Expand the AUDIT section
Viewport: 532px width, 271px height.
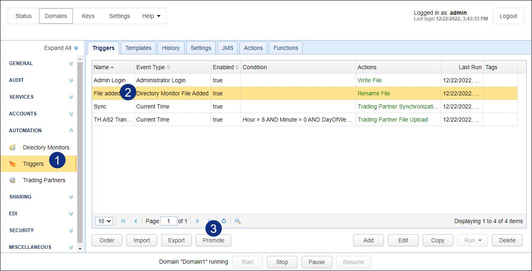click(71, 80)
